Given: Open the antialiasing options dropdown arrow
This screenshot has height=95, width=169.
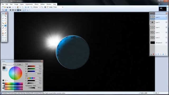Looking at the screenshot, I should click(x=25, y=10).
